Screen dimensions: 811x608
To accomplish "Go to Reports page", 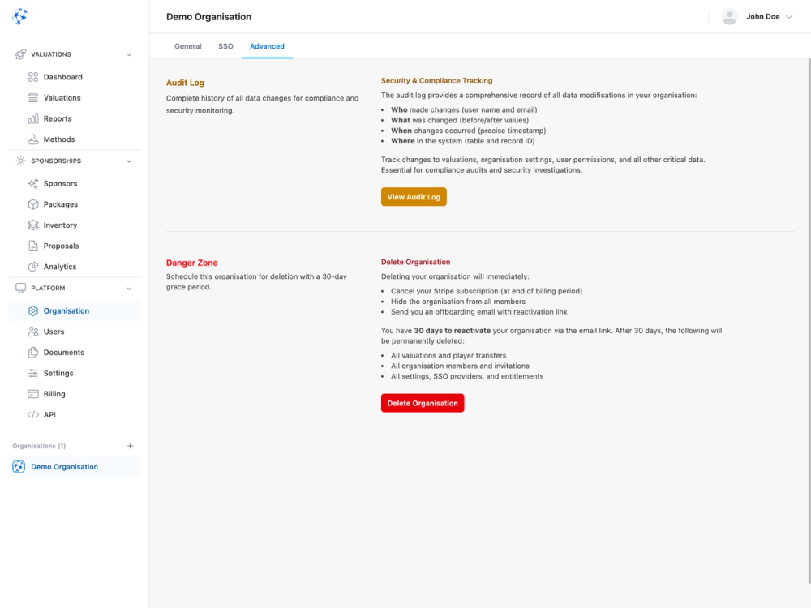I will (x=75, y=118).
